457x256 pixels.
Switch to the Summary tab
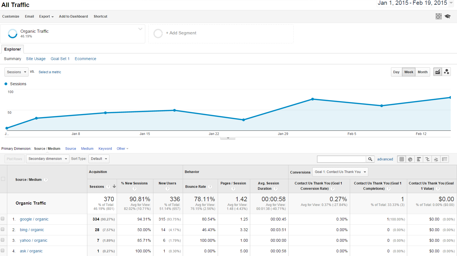click(13, 59)
